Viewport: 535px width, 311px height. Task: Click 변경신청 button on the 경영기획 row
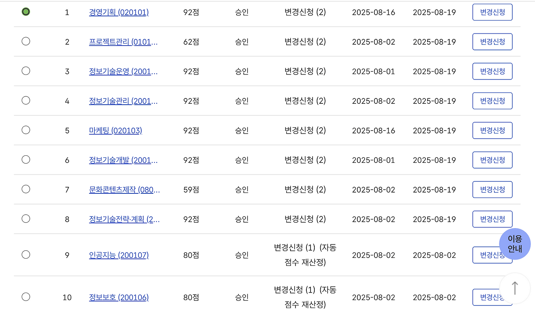click(x=492, y=12)
